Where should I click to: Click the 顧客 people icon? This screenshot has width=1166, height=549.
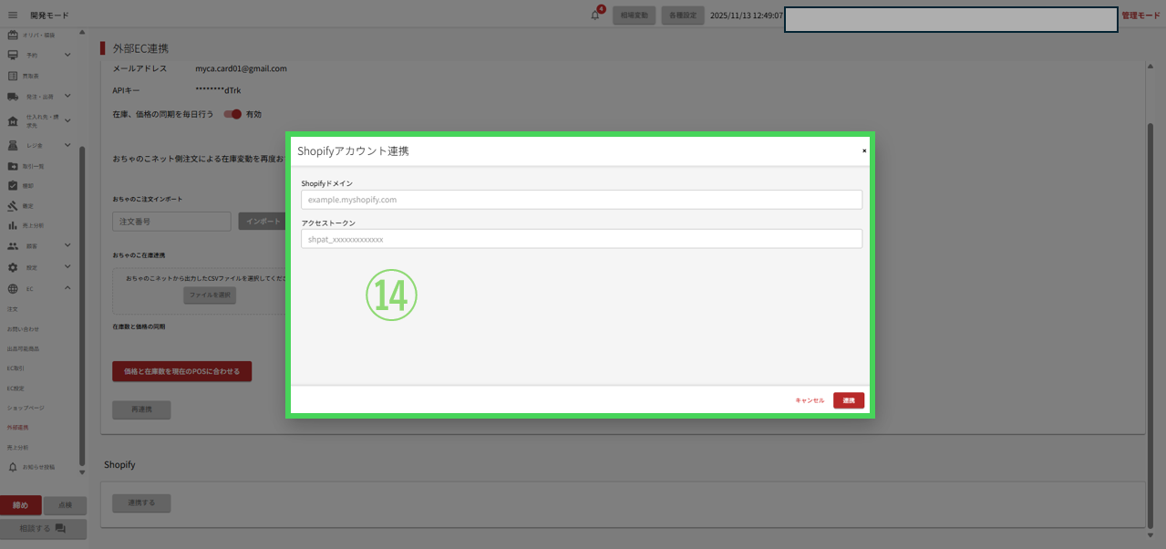13,246
